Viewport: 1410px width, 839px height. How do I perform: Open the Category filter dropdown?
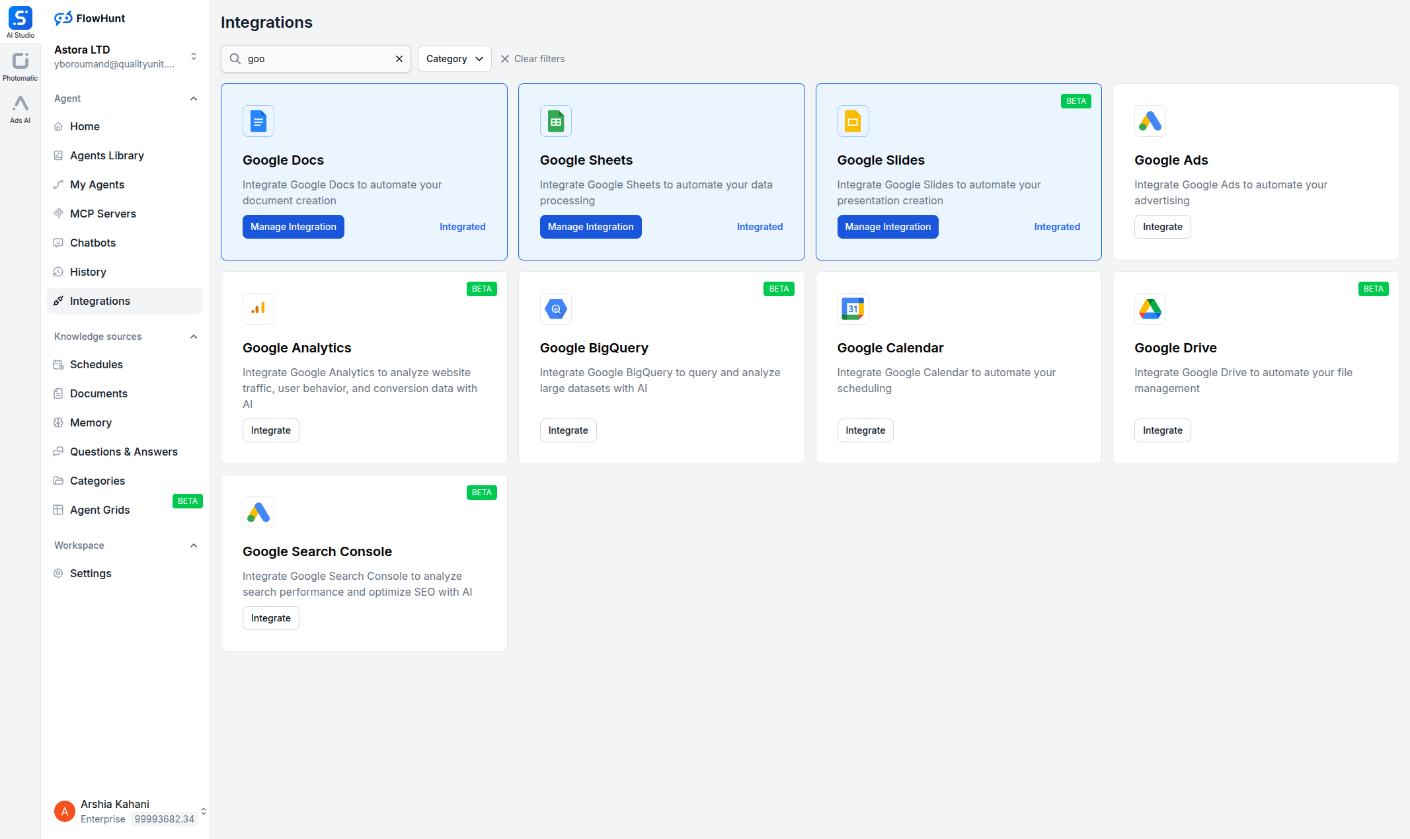tap(453, 58)
